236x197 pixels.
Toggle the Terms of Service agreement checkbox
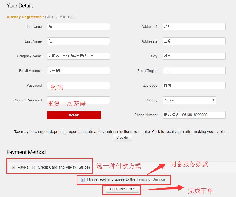click(83, 180)
